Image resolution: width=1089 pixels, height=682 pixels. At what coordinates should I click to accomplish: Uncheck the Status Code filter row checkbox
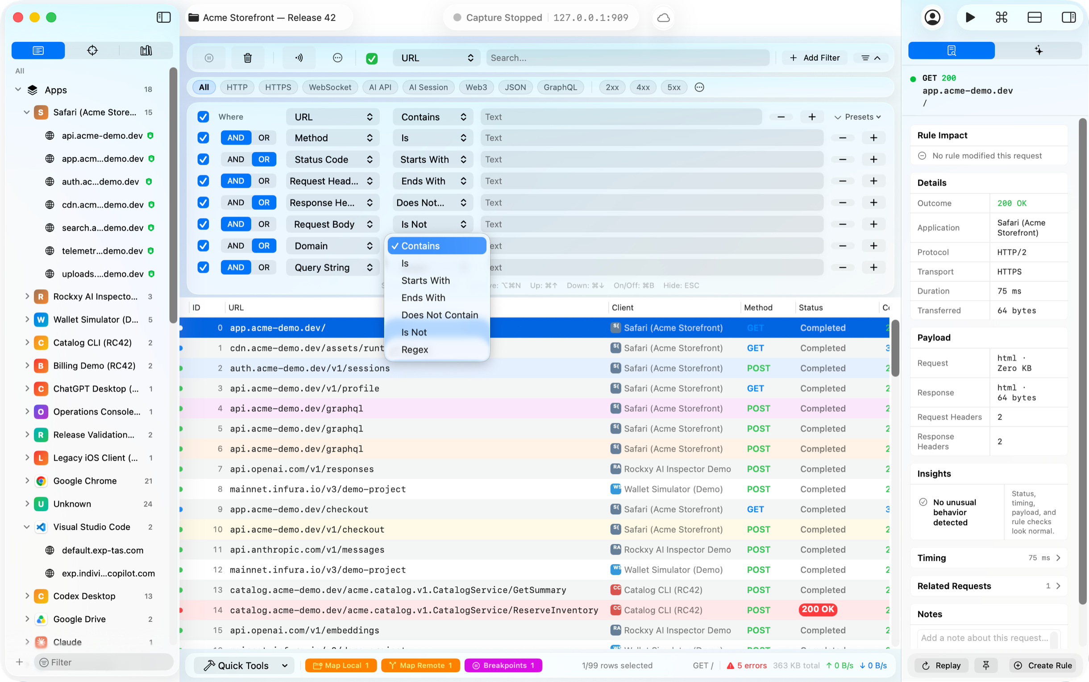point(203,159)
